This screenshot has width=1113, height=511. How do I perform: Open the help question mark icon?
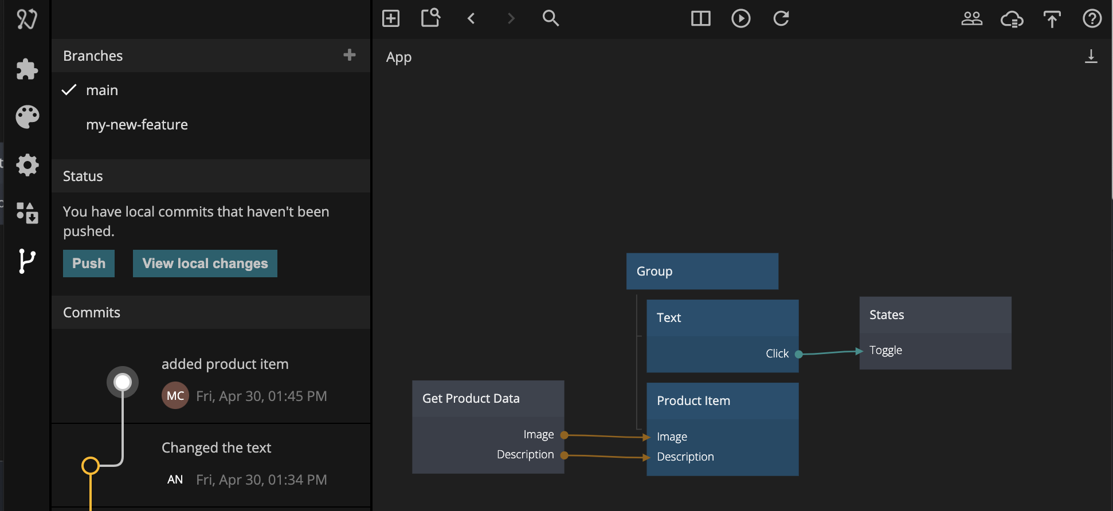(x=1092, y=18)
